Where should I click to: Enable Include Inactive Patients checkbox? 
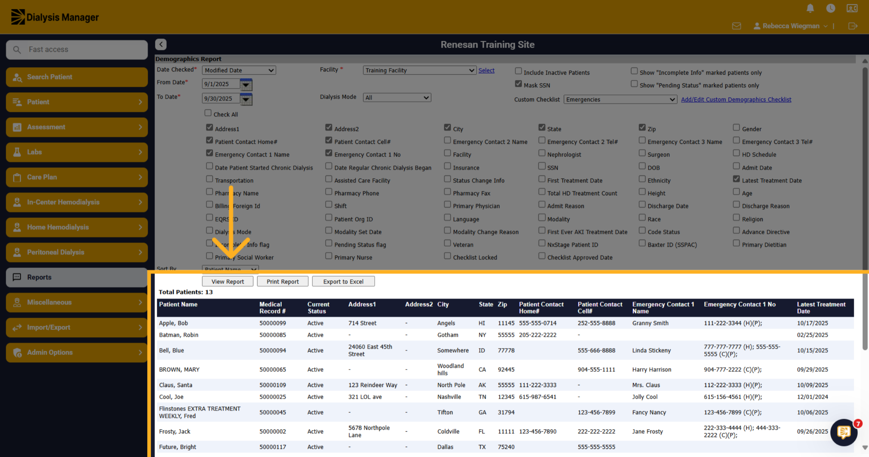click(x=519, y=71)
